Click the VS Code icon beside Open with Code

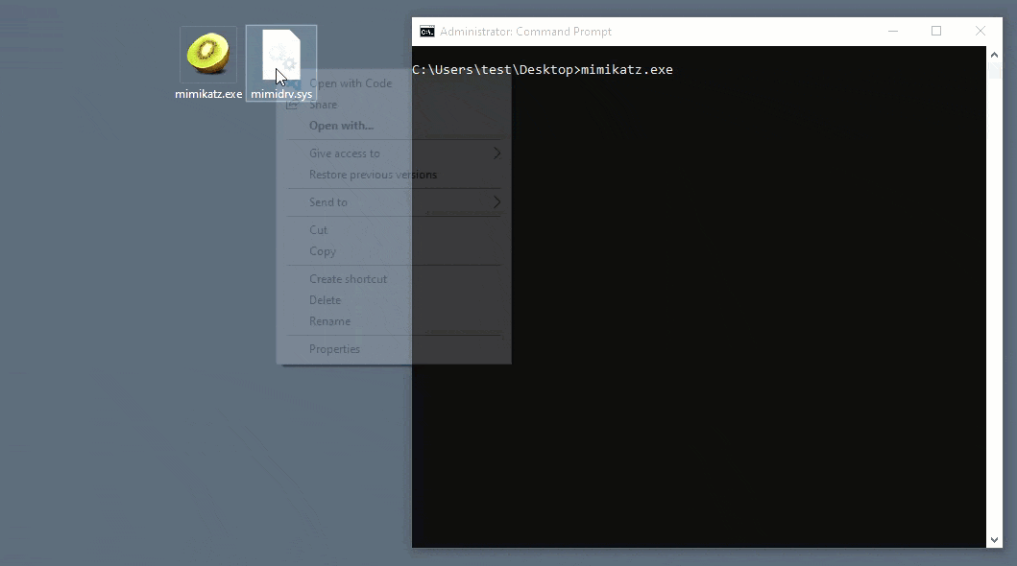coord(294,83)
